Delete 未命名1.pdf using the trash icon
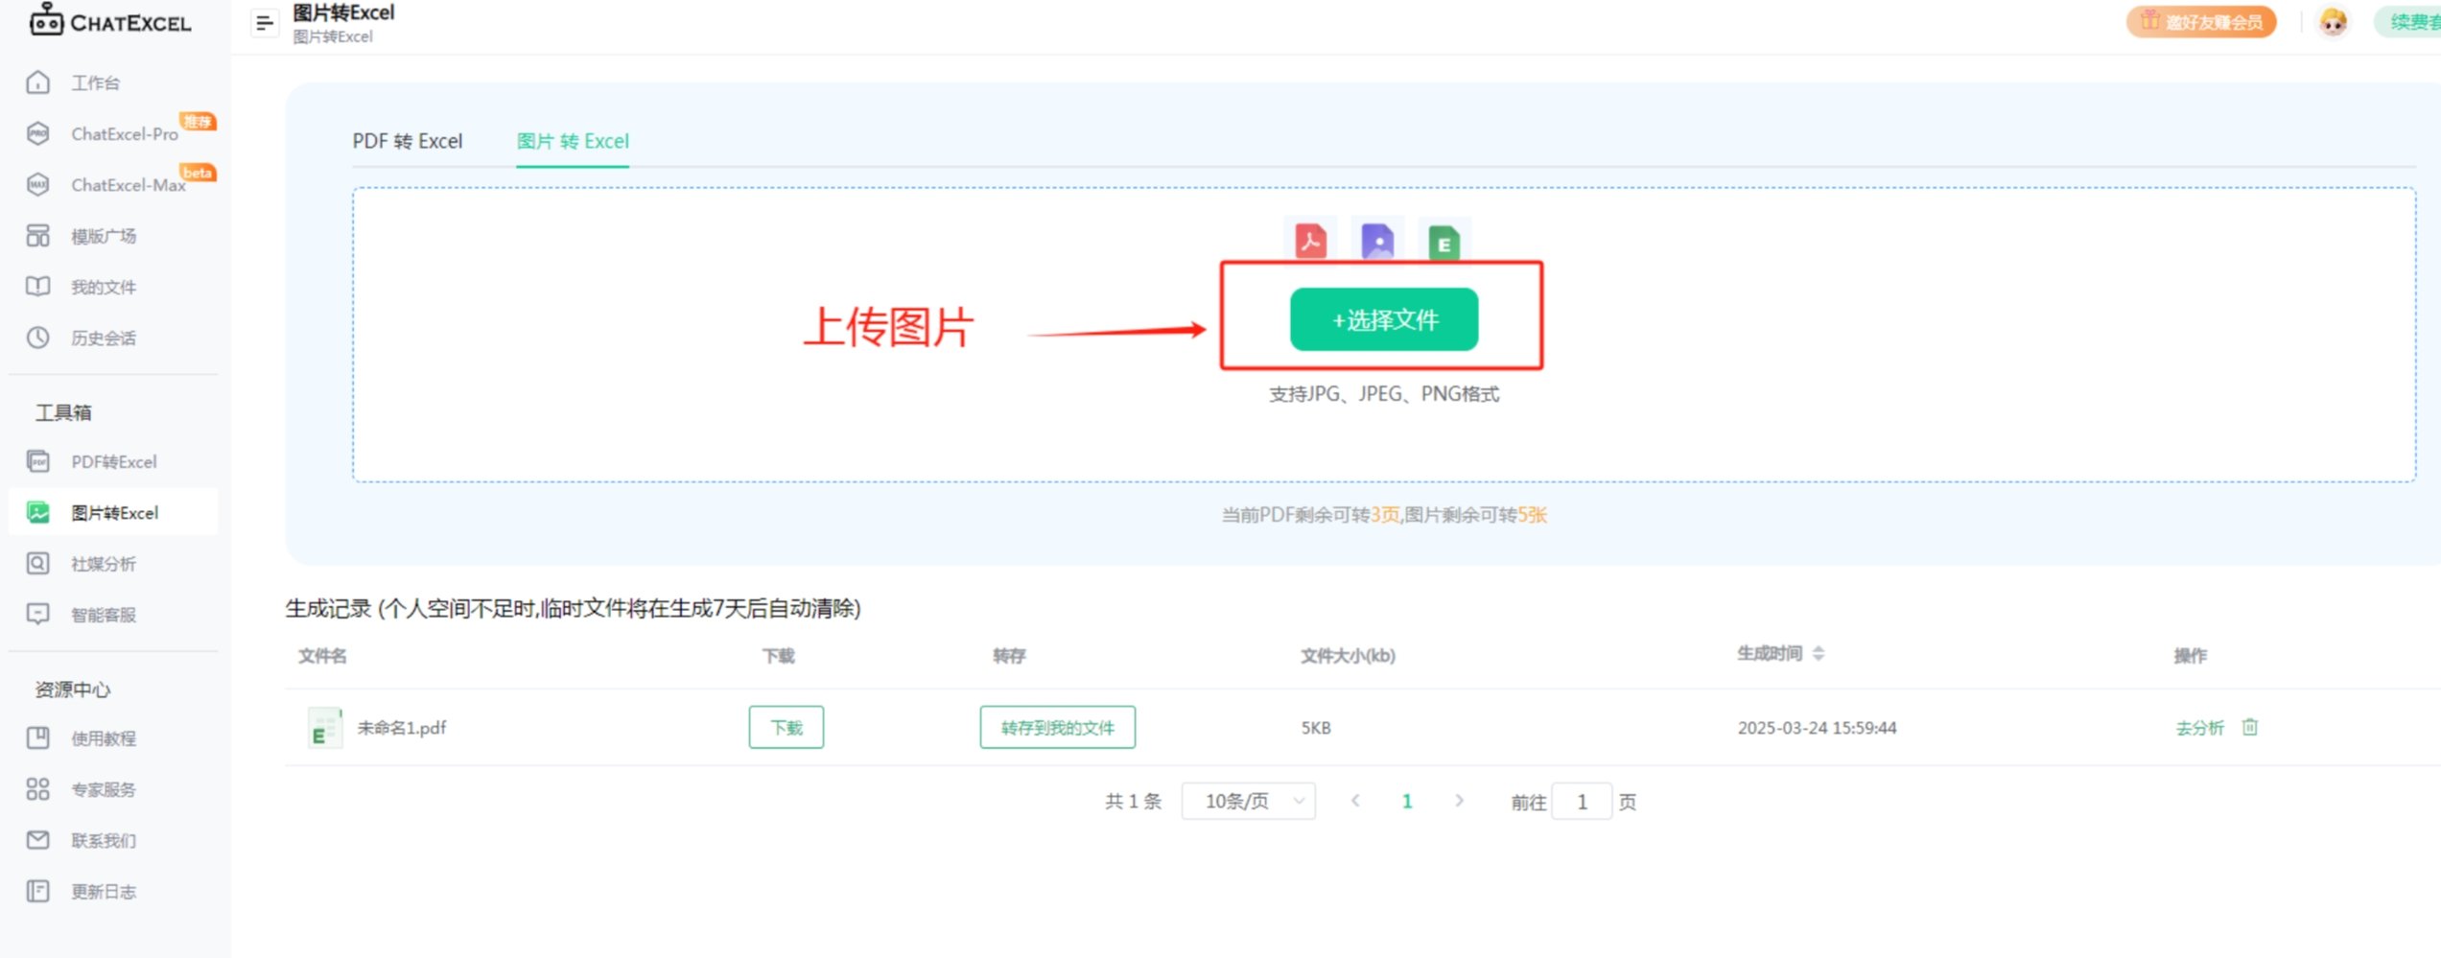The width and height of the screenshot is (2441, 958). coord(2250,727)
